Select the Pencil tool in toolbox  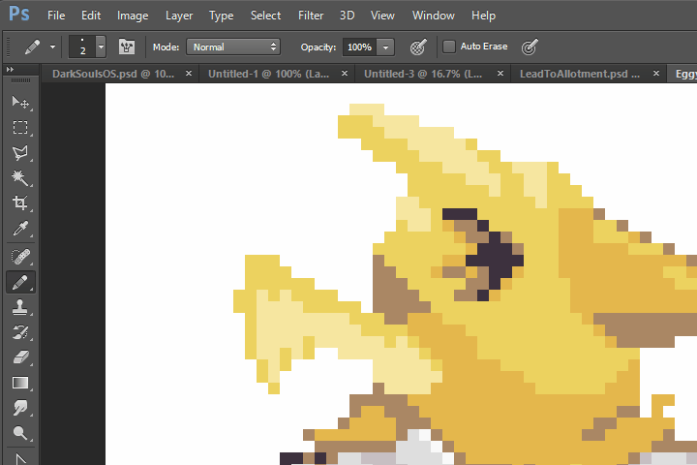tap(20, 282)
